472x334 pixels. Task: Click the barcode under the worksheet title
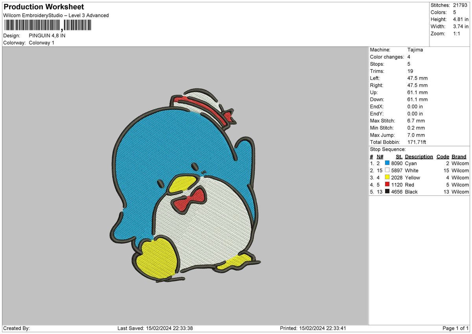coord(47,26)
